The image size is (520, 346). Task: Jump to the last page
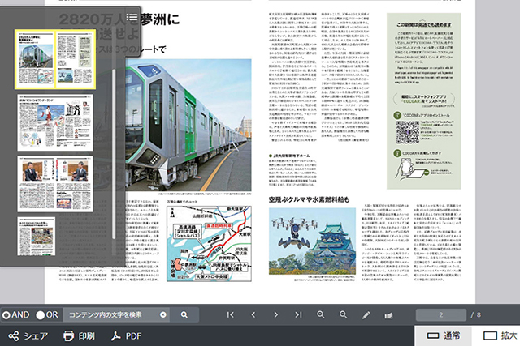coord(298,314)
